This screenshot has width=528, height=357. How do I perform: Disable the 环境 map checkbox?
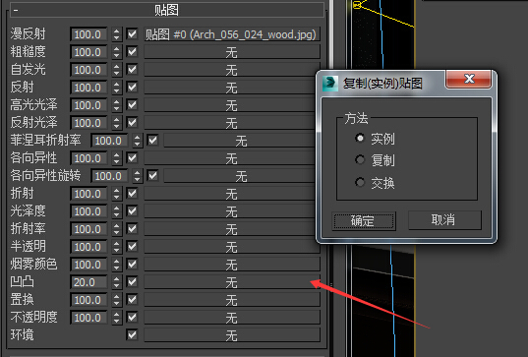[132, 334]
